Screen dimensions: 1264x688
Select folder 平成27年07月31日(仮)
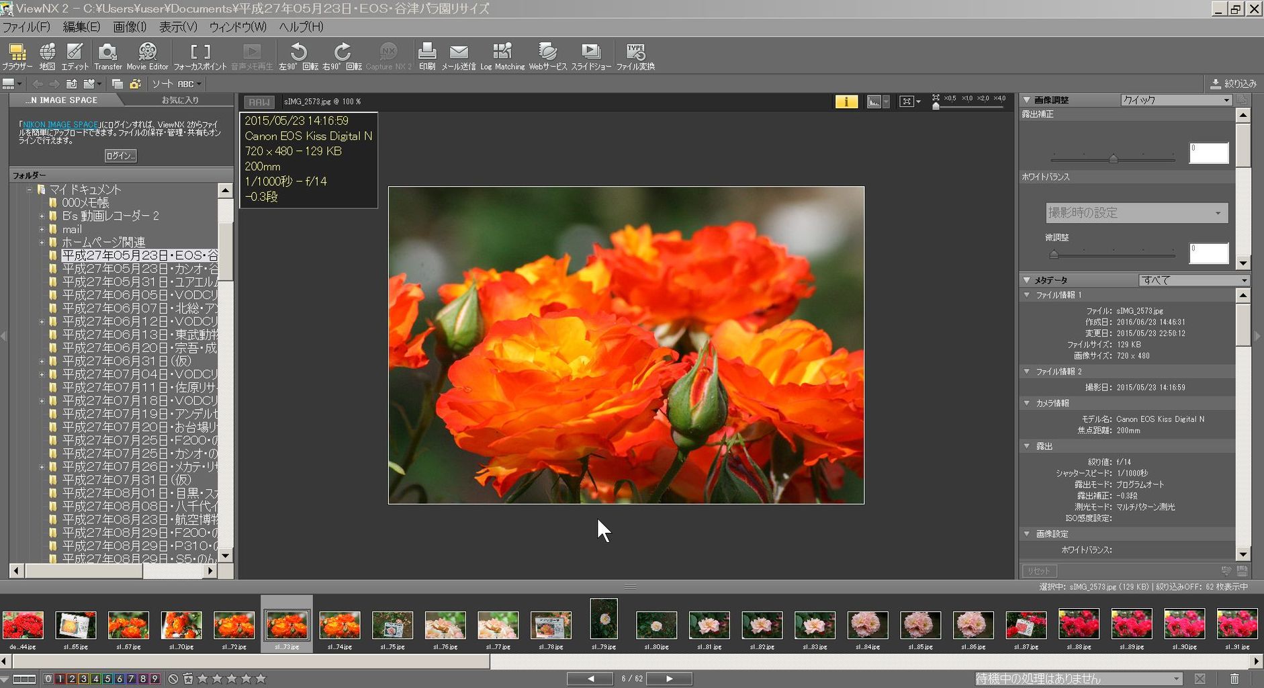click(x=126, y=480)
